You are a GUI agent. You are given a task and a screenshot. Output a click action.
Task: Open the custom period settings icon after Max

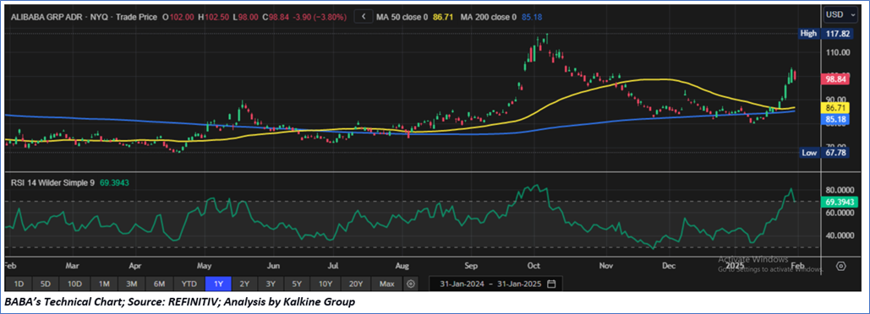coord(411,284)
